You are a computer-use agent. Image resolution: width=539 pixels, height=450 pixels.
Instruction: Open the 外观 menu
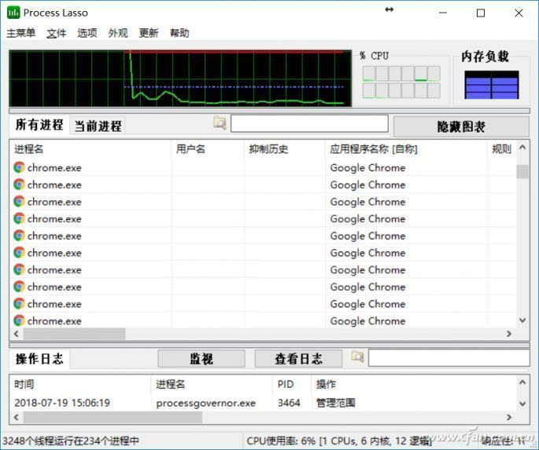pos(118,33)
